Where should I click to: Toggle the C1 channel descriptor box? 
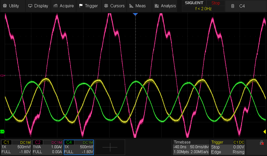pos(16,147)
